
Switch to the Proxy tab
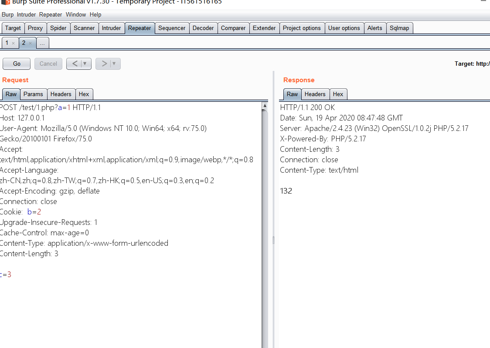click(x=35, y=28)
